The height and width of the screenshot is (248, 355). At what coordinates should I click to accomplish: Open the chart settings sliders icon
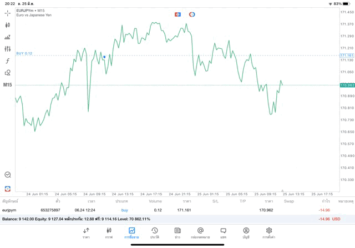[8, 37]
